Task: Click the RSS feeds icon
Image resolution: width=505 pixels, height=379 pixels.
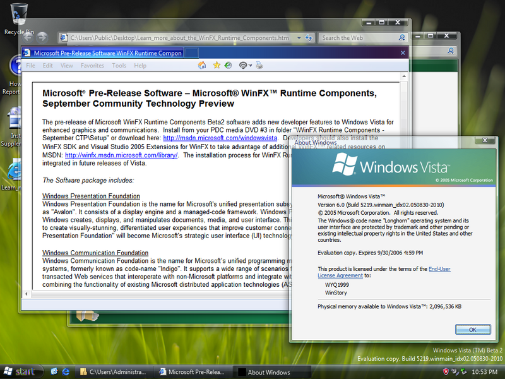Action: [243, 66]
